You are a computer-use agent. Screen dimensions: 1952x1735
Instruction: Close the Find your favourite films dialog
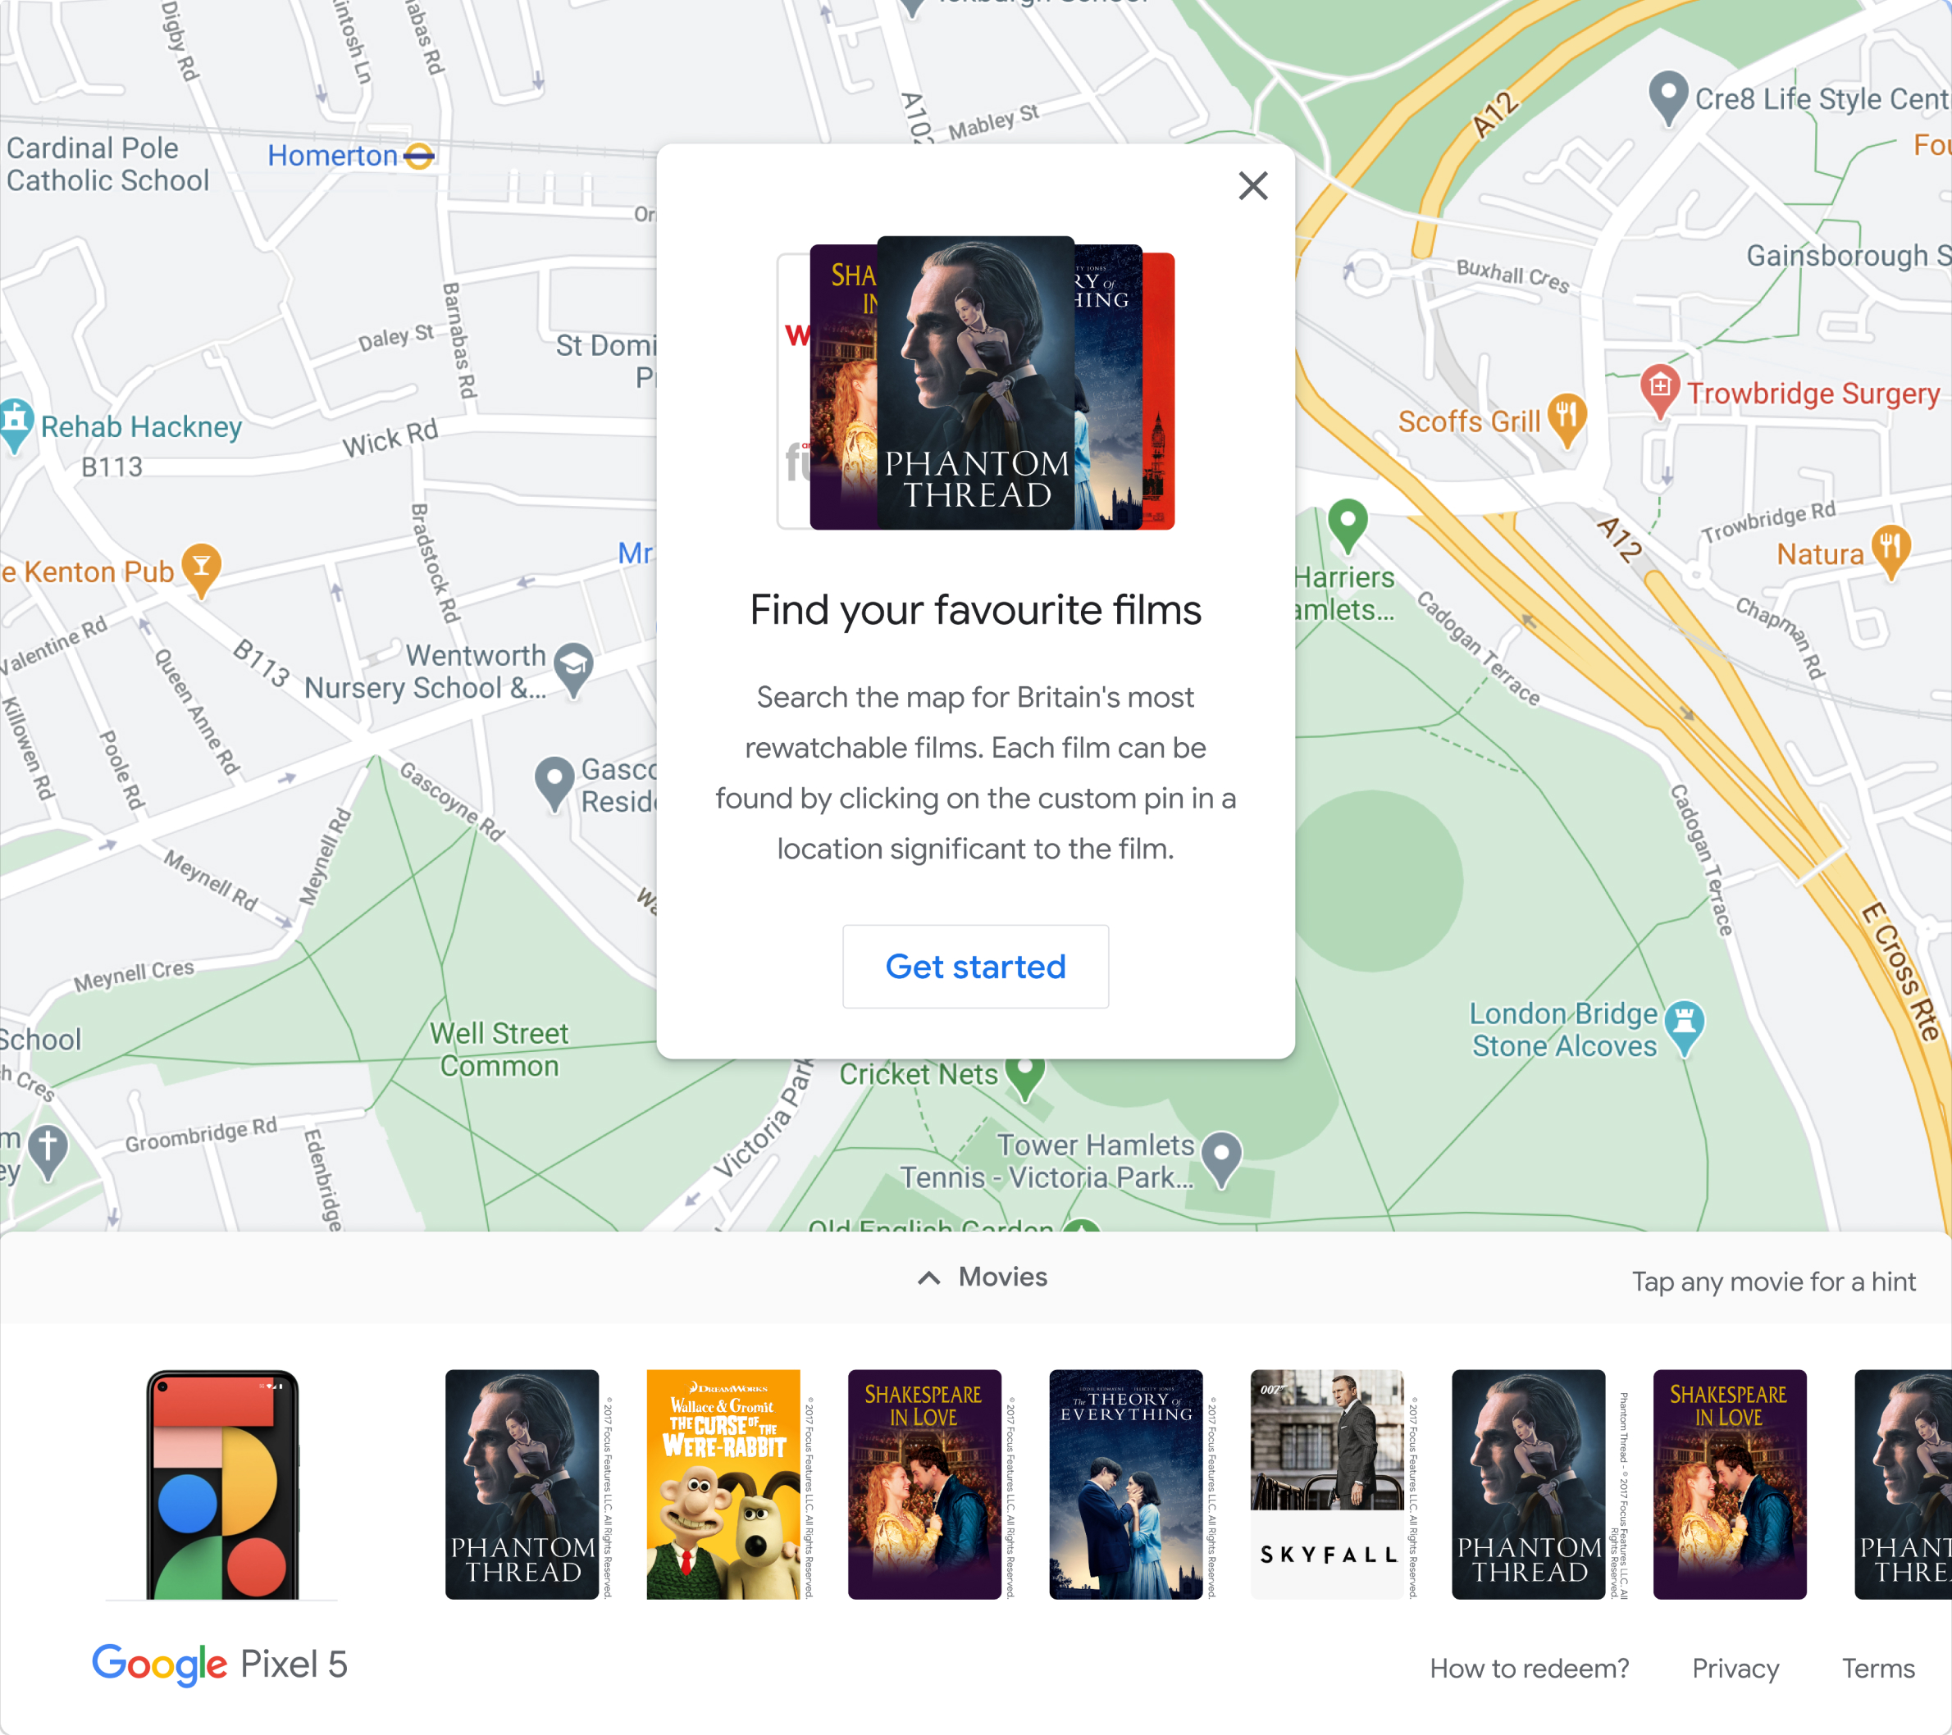(1253, 185)
